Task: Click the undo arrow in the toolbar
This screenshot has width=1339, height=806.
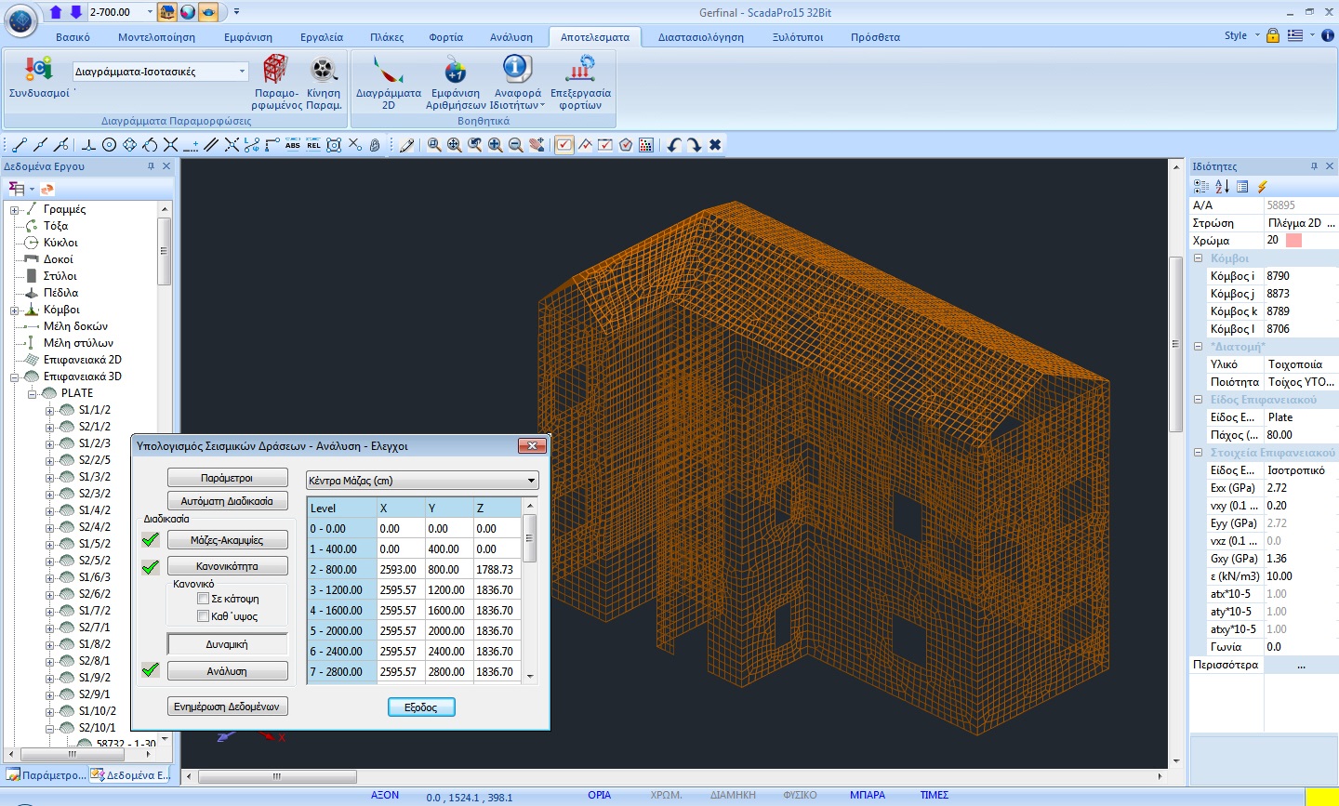Action: 674,145
